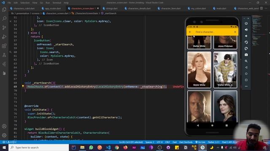Switch to the strings.dart tab
Viewport: 270px width, 151px height.
coord(112,8)
